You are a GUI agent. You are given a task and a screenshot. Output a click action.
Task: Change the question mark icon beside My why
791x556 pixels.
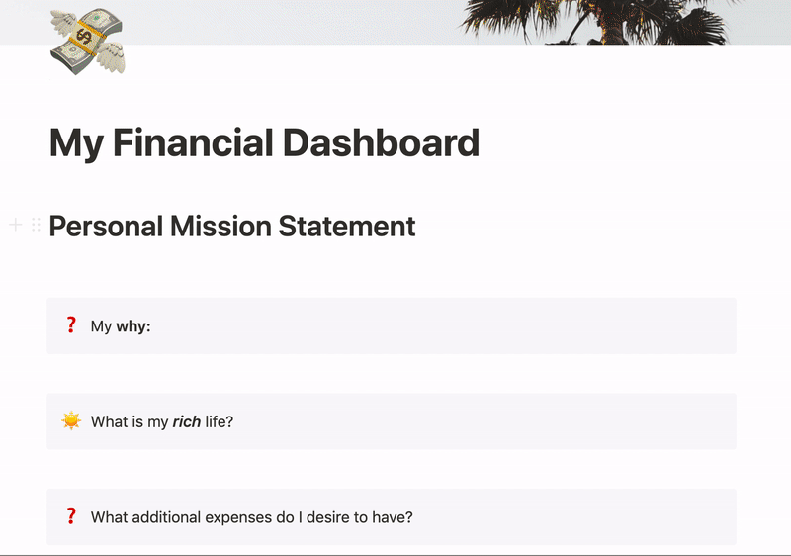tap(71, 325)
